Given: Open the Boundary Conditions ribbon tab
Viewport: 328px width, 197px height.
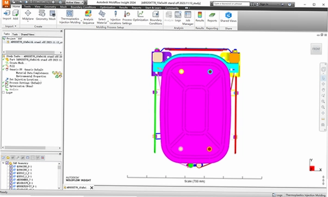Looking at the screenshot, I should point(83,7).
